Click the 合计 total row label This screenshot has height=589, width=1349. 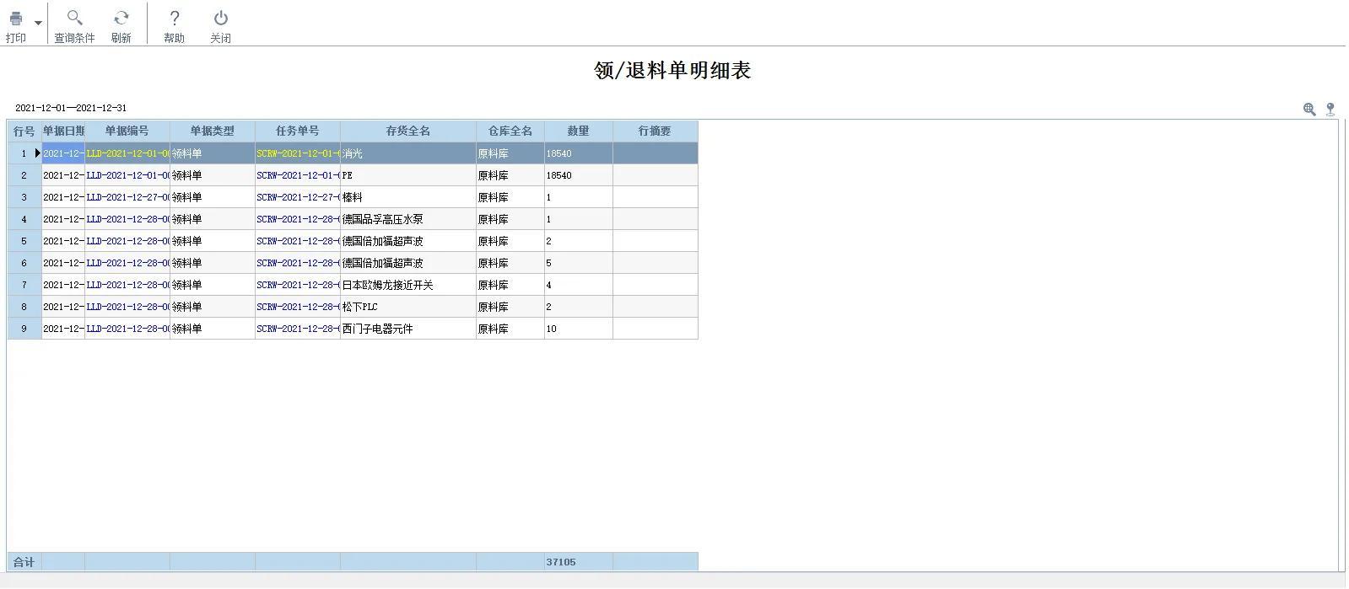coord(24,562)
